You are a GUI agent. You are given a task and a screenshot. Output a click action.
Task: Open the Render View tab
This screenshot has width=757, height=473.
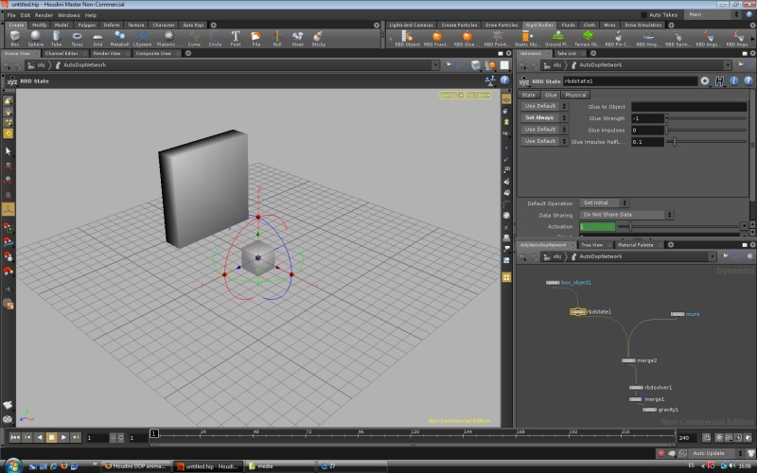pyautogui.click(x=107, y=53)
